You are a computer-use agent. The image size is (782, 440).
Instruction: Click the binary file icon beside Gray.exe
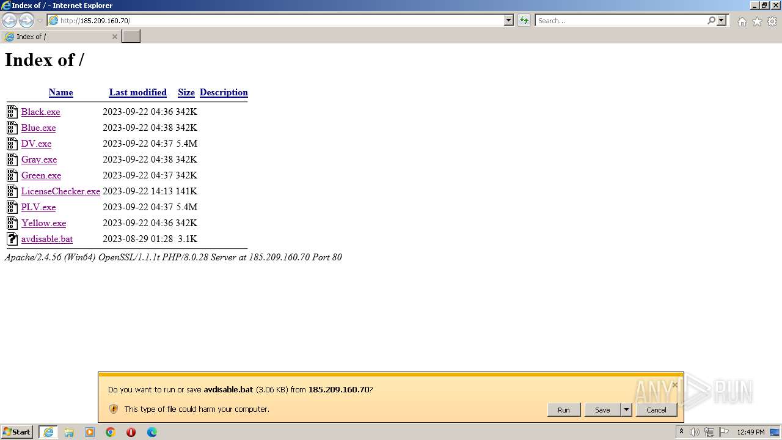pos(12,159)
